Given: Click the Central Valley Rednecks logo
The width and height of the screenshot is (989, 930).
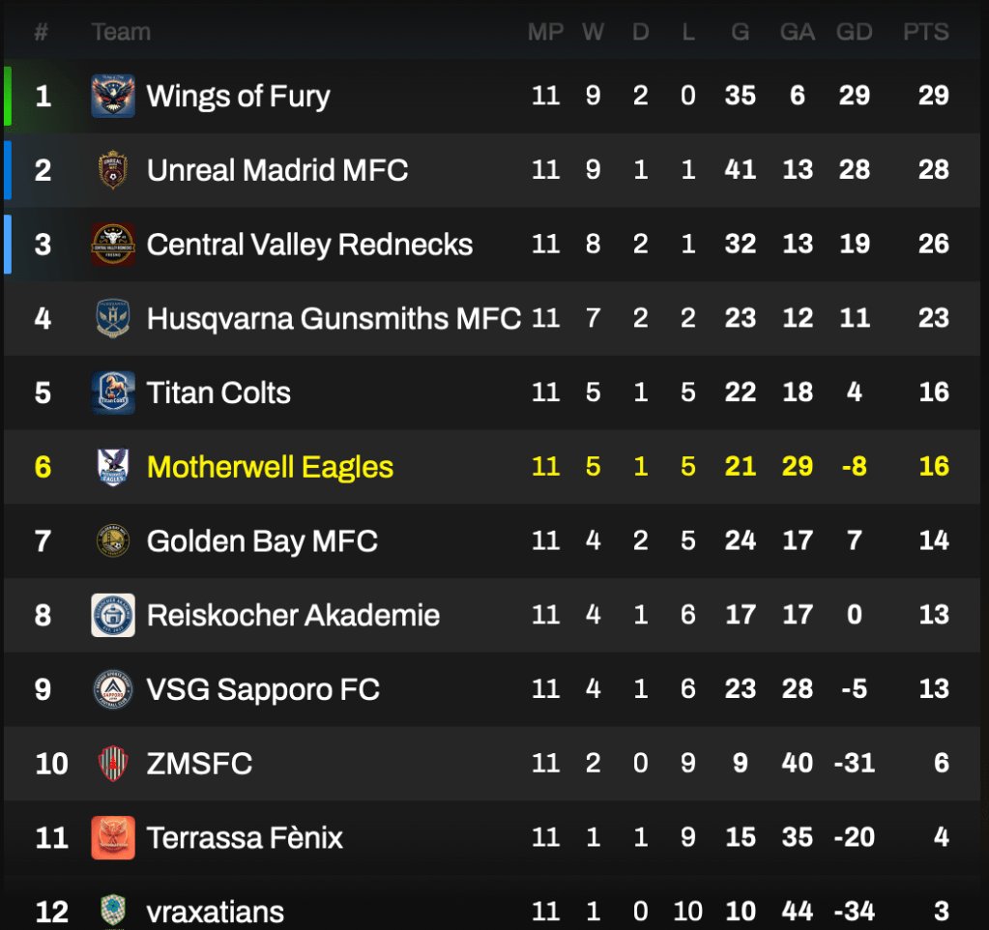Looking at the screenshot, I should click(113, 245).
